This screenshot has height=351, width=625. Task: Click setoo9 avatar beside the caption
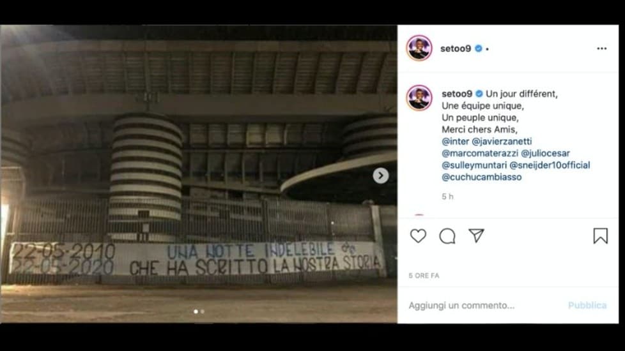419,98
